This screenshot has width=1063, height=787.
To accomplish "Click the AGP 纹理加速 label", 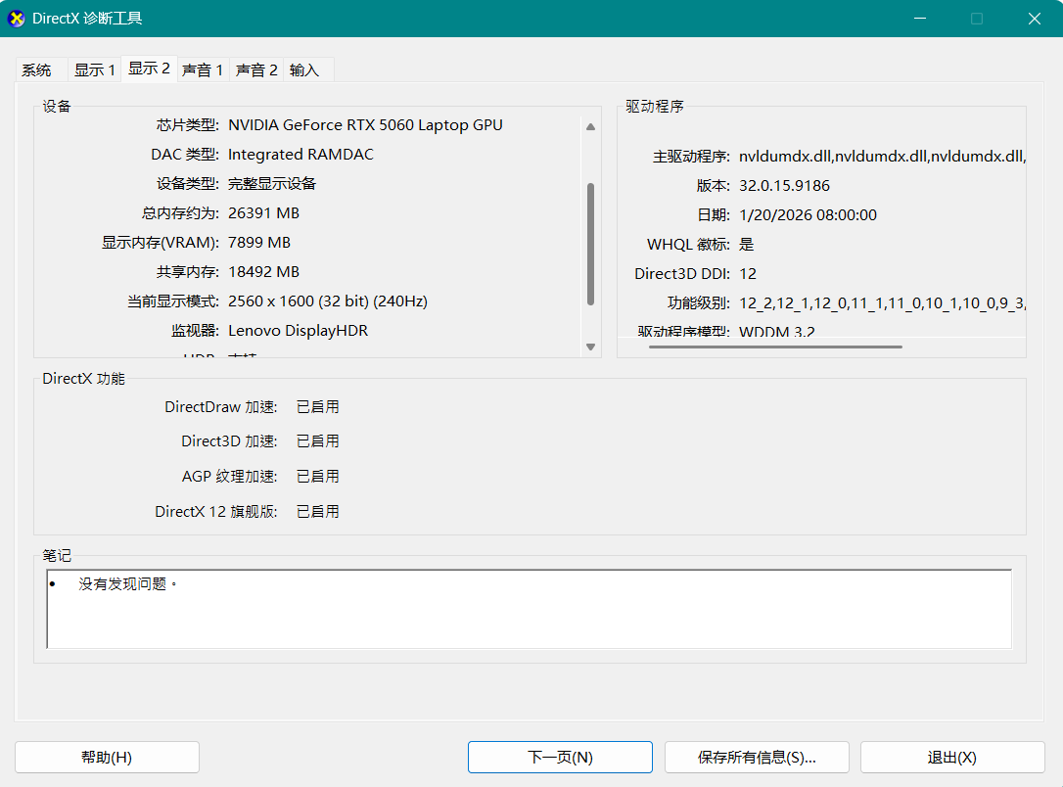I will pos(230,477).
